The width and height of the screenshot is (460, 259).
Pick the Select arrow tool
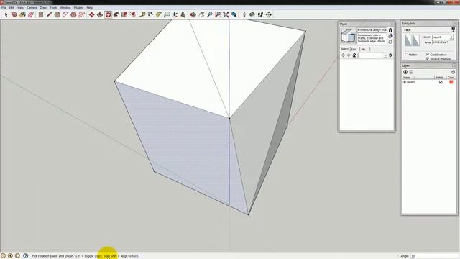point(6,14)
